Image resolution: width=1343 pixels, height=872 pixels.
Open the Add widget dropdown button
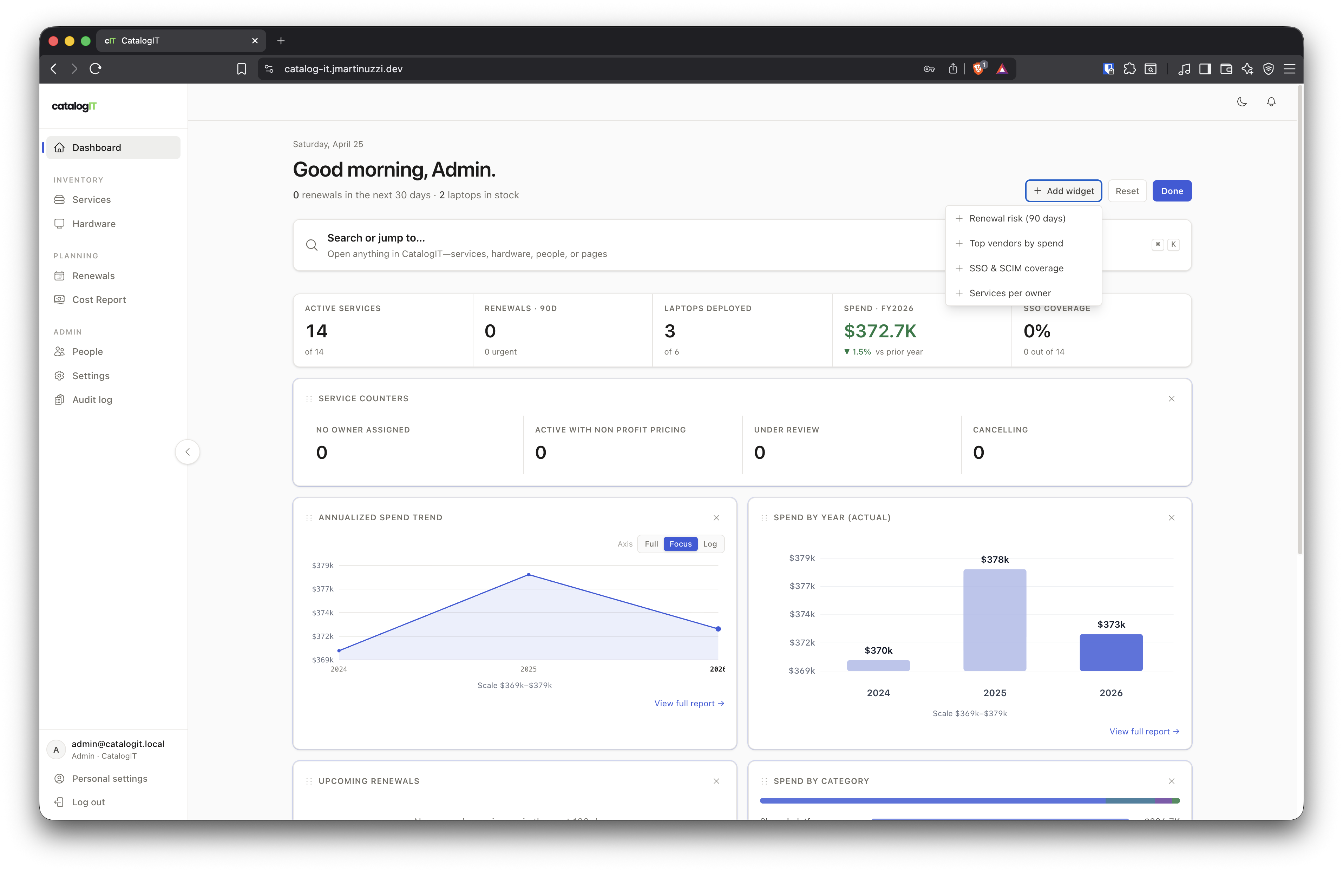1063,191
